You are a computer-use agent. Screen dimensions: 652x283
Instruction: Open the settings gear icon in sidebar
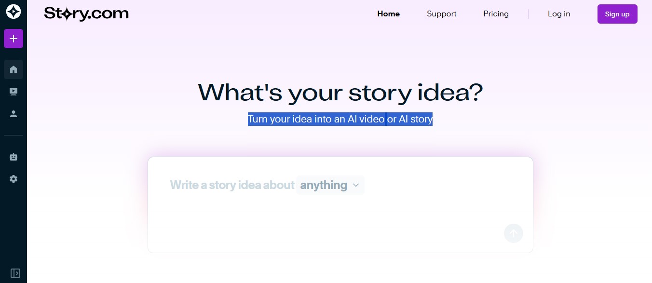click(x=14, y=179)
